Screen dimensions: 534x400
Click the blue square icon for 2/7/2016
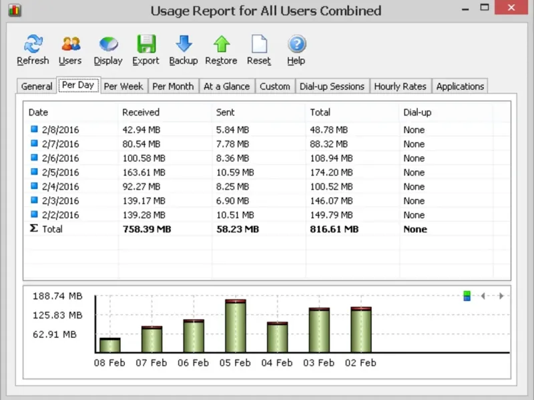pyautogui.click(x=34, y=143)
